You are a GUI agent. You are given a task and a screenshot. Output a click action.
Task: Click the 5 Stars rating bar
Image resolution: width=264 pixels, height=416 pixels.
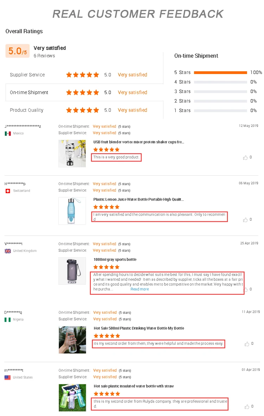click(x=220, y=73)
